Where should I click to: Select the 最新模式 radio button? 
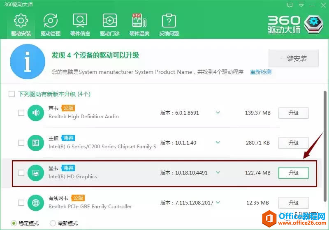point(53,223)
